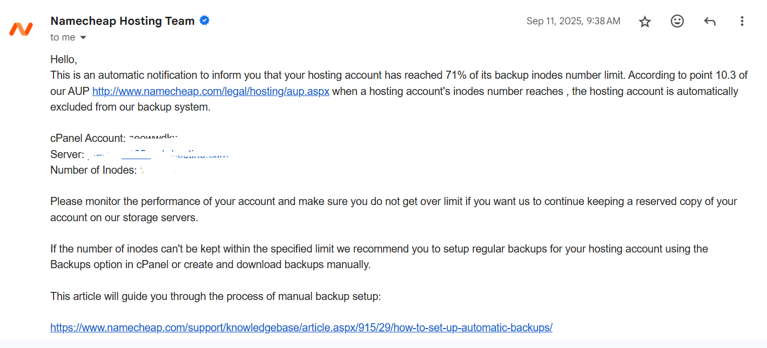Viewport: 767px width, 348px height.
Task: Star this Namecheap email
Action: click(x=645, y=22)
